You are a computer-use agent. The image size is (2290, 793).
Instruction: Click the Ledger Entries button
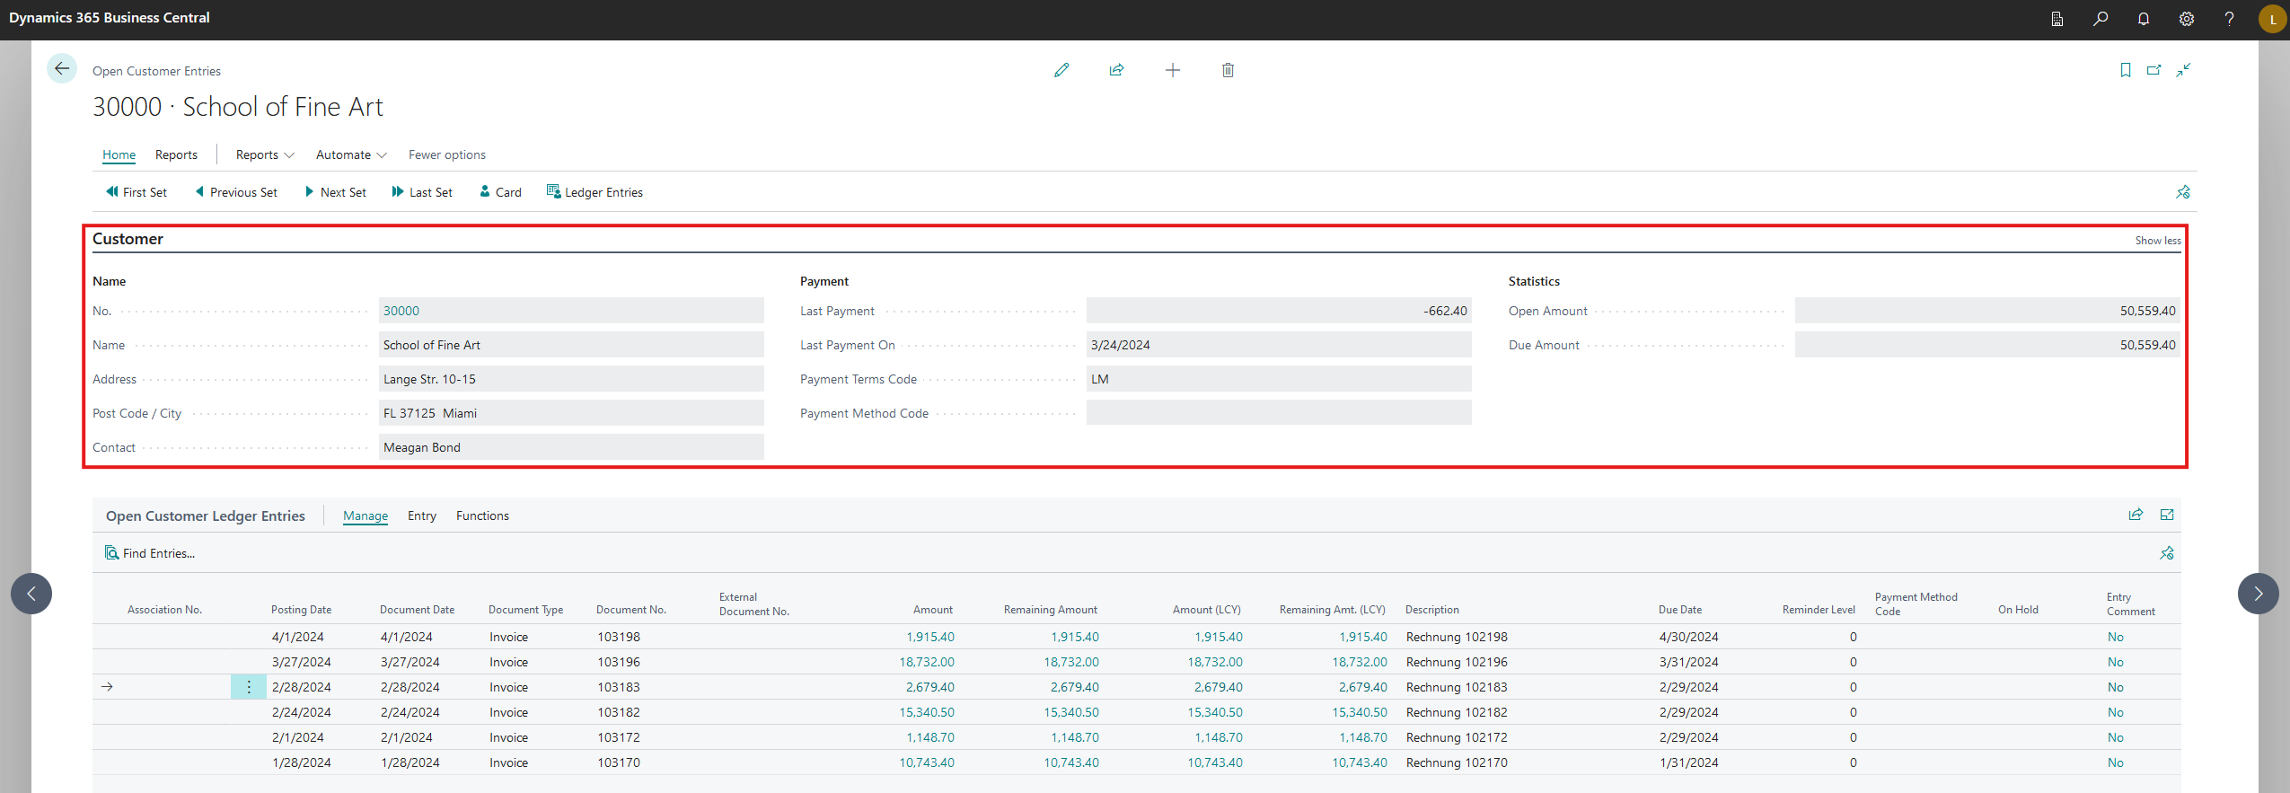point(595,192)
